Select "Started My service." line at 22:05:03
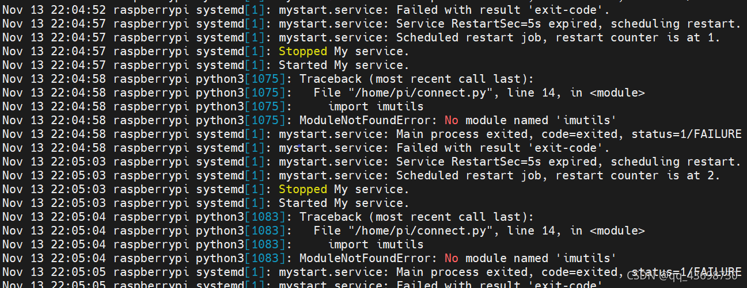The image size is (747, 288). point(206,203)
